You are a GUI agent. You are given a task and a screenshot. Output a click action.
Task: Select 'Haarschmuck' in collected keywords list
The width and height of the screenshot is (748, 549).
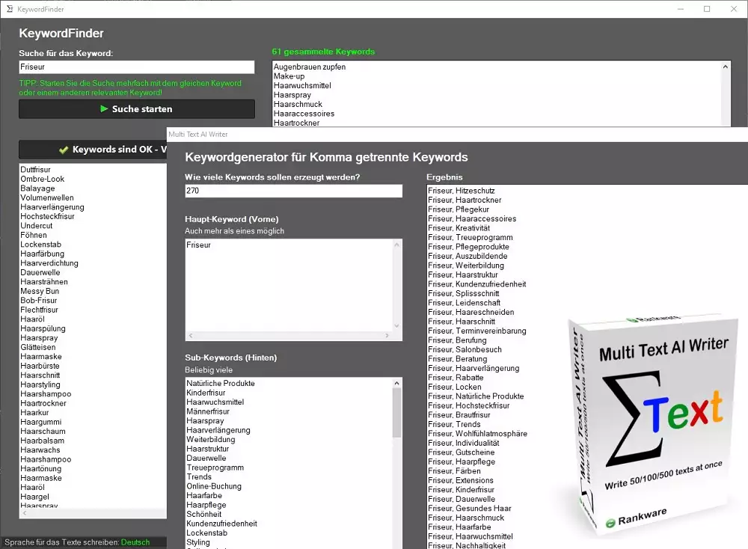pyautogui.click(x=298, y=104)
